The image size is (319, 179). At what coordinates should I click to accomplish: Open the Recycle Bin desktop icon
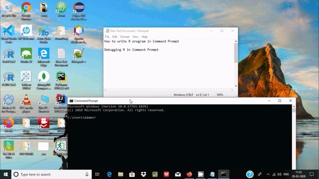click(9, 10)
